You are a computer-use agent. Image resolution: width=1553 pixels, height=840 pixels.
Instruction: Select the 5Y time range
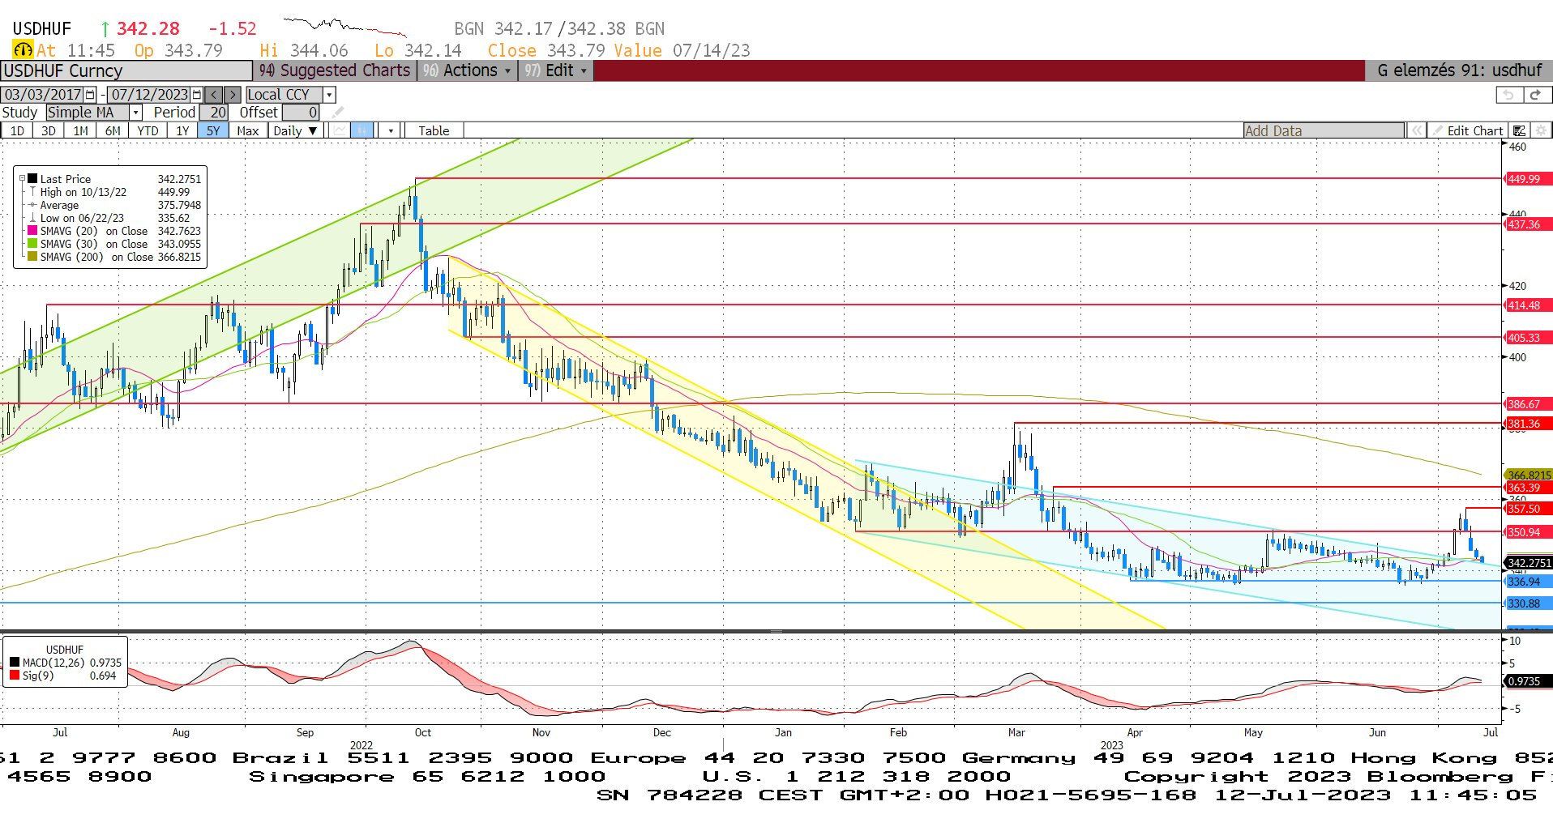point(212,130)
